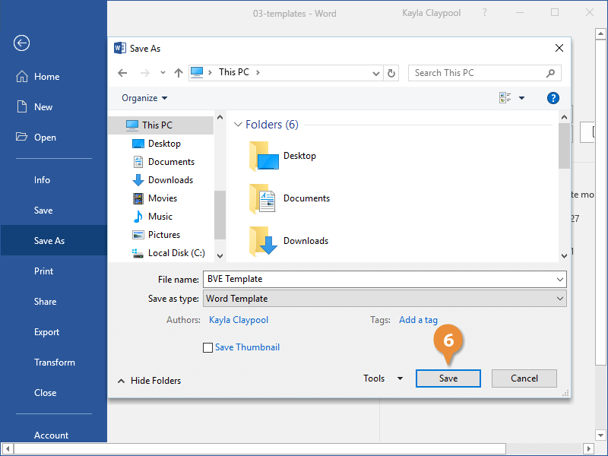Switch to the Account section

(50, 435)
